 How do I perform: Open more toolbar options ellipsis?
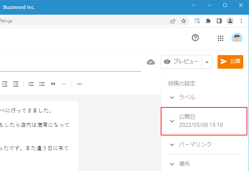(79, 84)
